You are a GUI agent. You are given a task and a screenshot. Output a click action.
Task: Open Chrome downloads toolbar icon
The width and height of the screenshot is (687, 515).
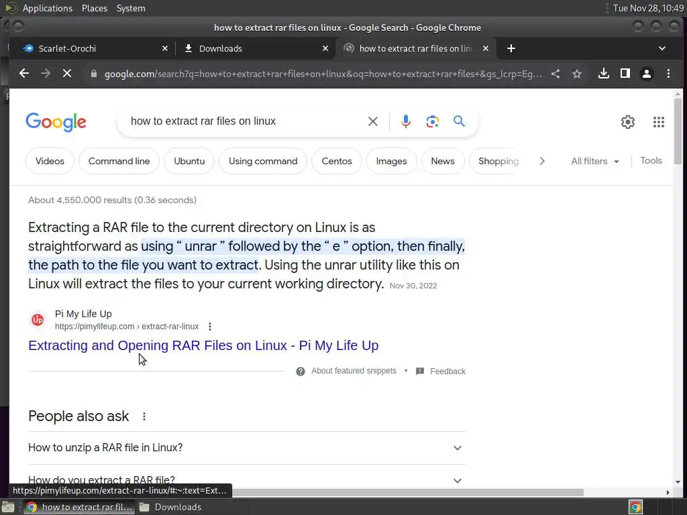tap(604, 74)
